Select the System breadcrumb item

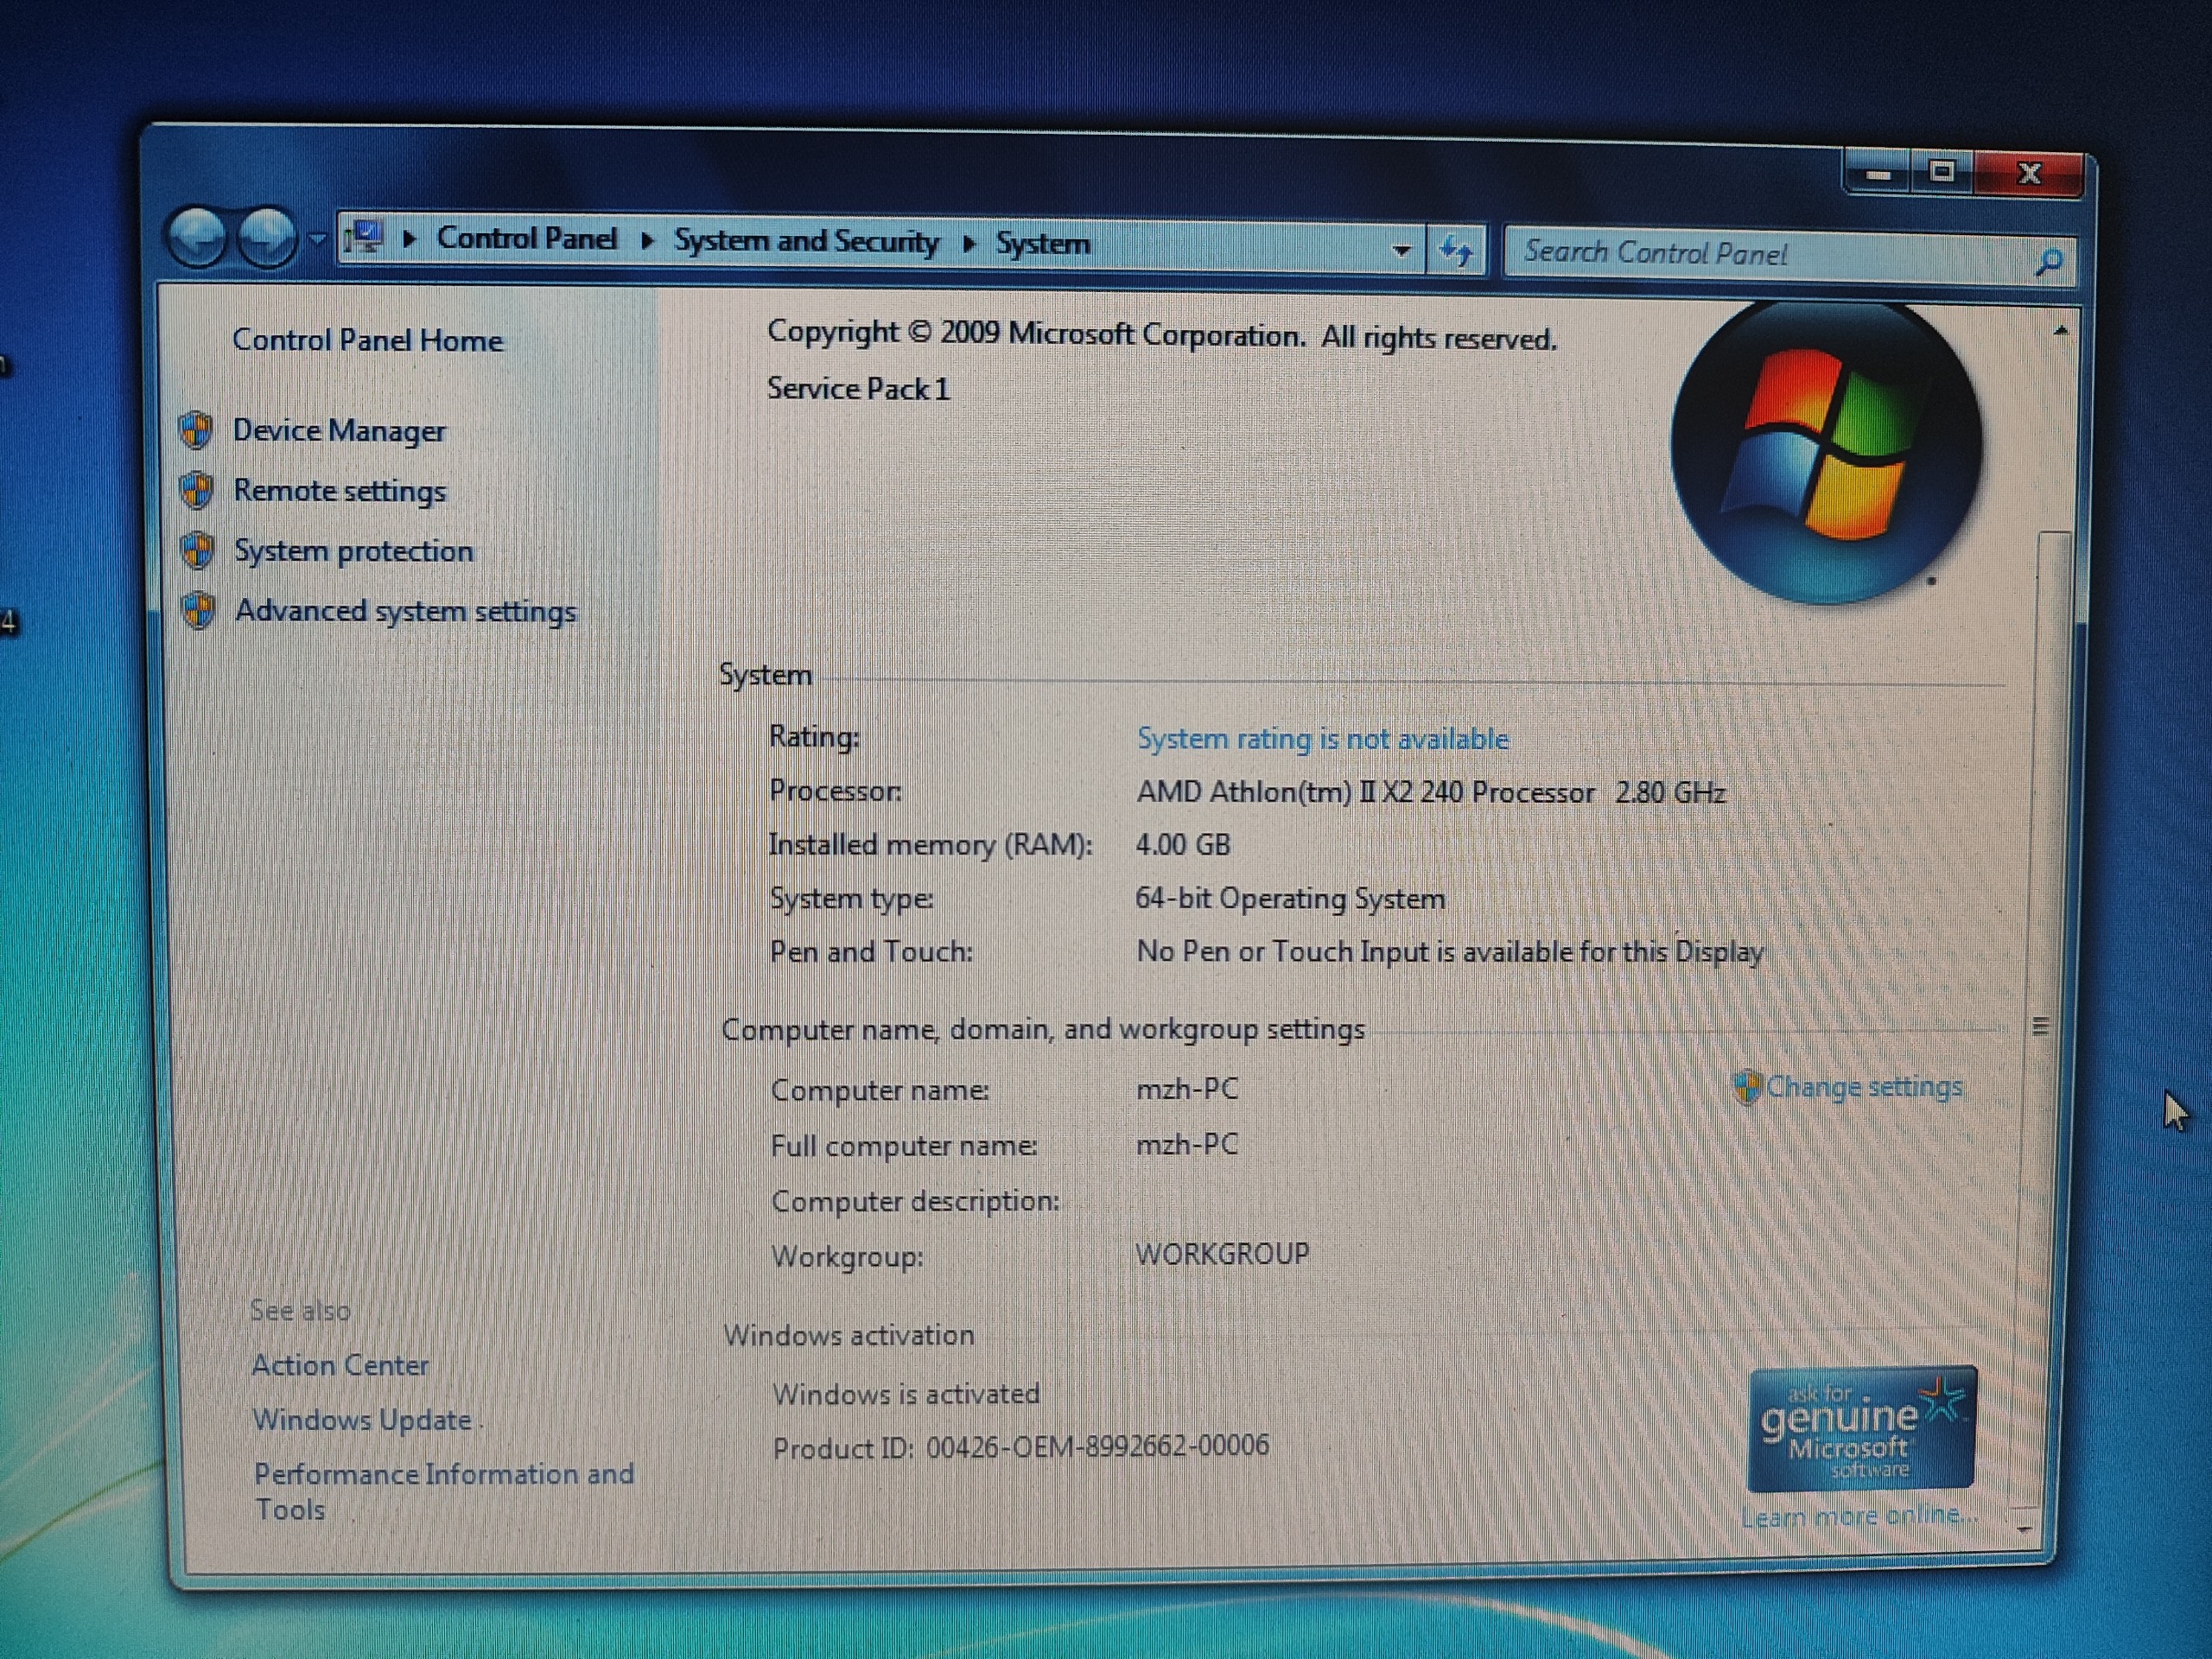(x=1042, y=243)
